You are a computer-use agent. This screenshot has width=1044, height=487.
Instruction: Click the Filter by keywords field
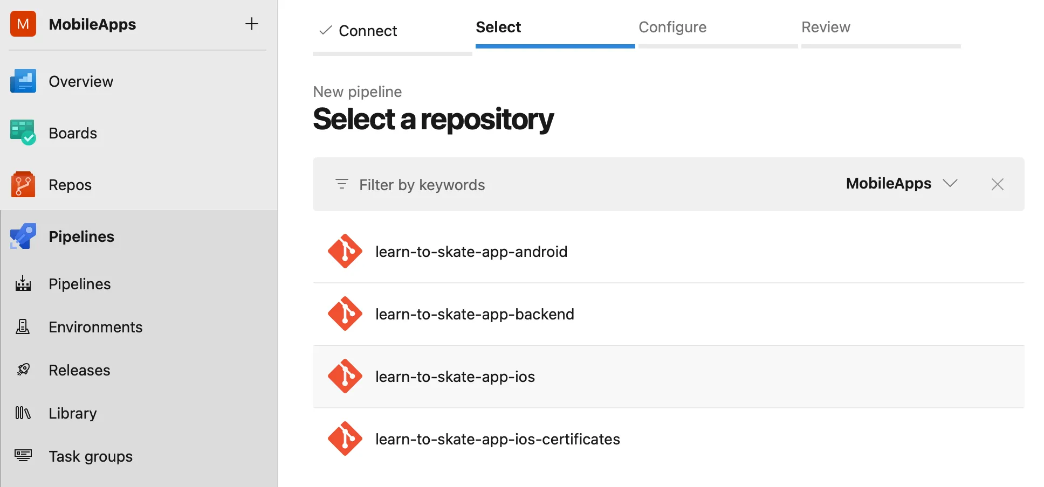tap(422, 184)
